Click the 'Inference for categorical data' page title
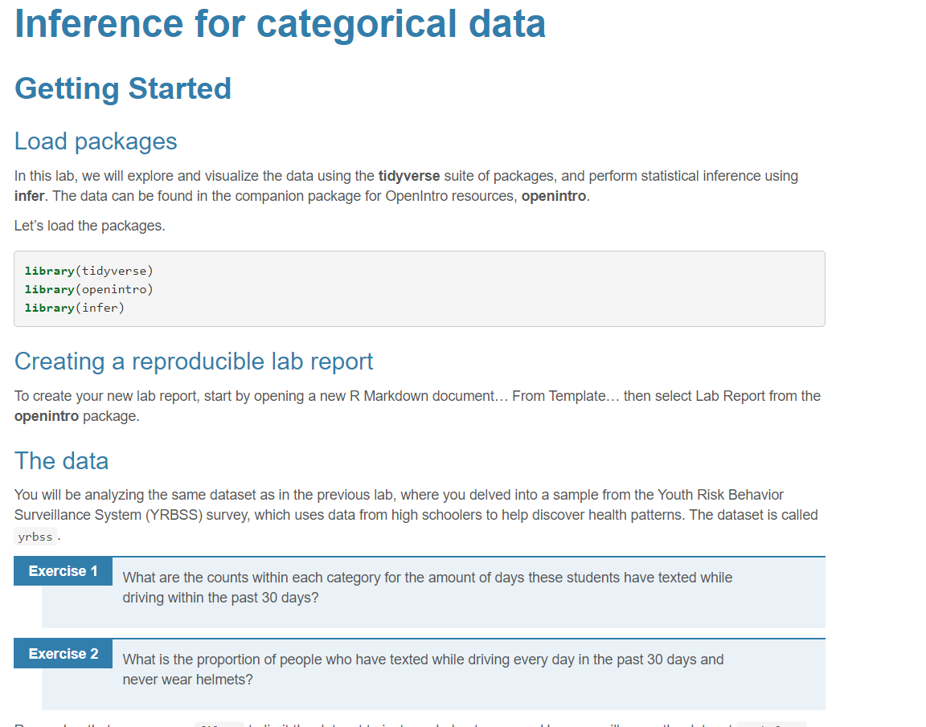This screenshot has height=727, width=926. (x=279, y=24)
